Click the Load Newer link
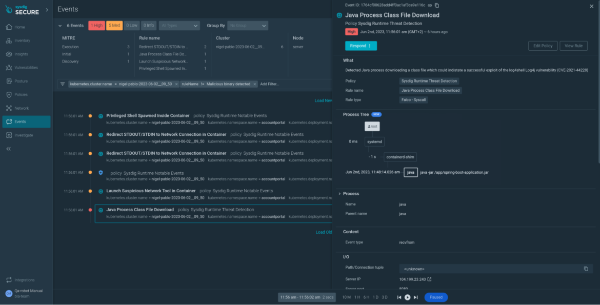600x305 pixels. tap(324, 100)
